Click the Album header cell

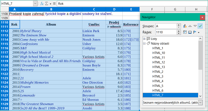tap(51, 24)
